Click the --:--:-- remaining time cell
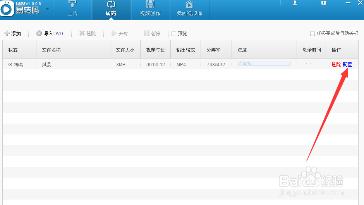 coord(309,65)
